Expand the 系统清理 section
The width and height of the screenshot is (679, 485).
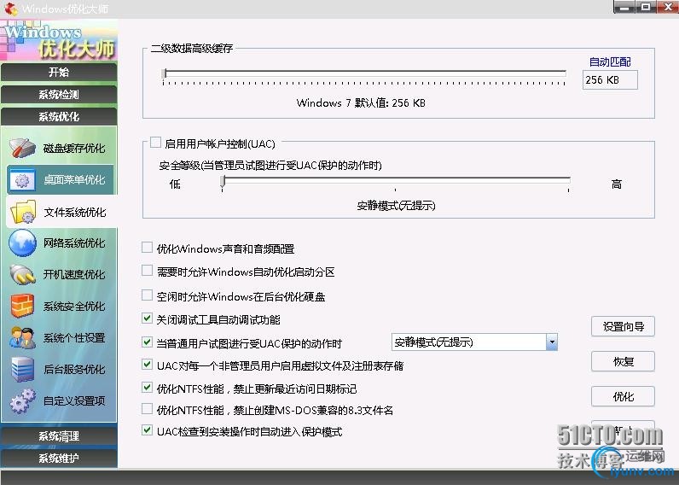[x=59, y=436]
